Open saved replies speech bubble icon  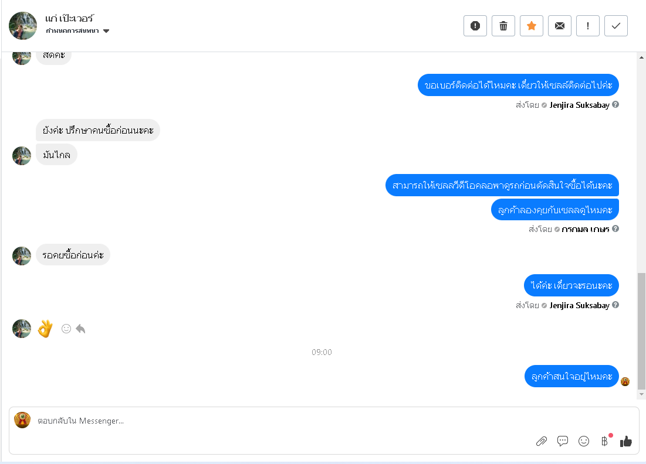point(562,441)
